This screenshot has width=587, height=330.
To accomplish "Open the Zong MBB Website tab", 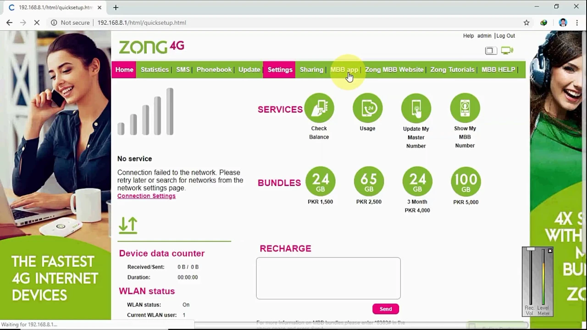I will click(394, 70).
